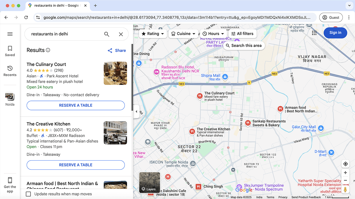Share the results list
Image resolution: width=355 pixels, height=199 pixels.
(x=117, y=51)
